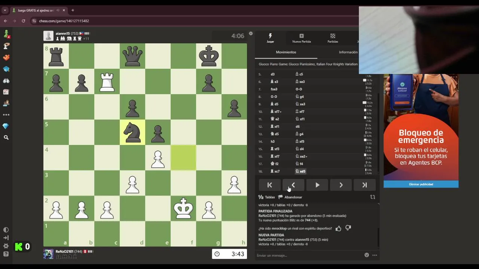This screenshot has width=479, height=269.
Task: Collapse the sidebar with arrow icon
Action: pos(6,238)
